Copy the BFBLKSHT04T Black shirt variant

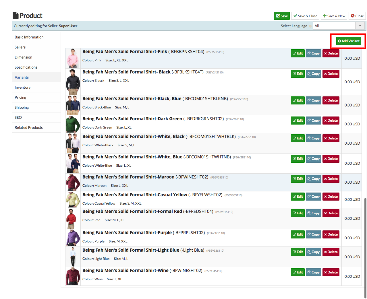click(314, 74)
